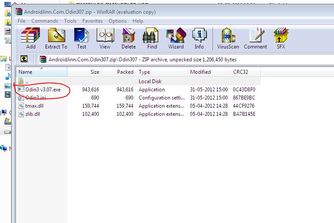Click the Odin3 v3.07.exe file name
Image resolution: width=334 pixels, height=223 pixels.
click(43, 89)
